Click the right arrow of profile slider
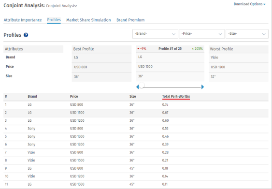Viewport: 272px width, 189px height. 202,87
